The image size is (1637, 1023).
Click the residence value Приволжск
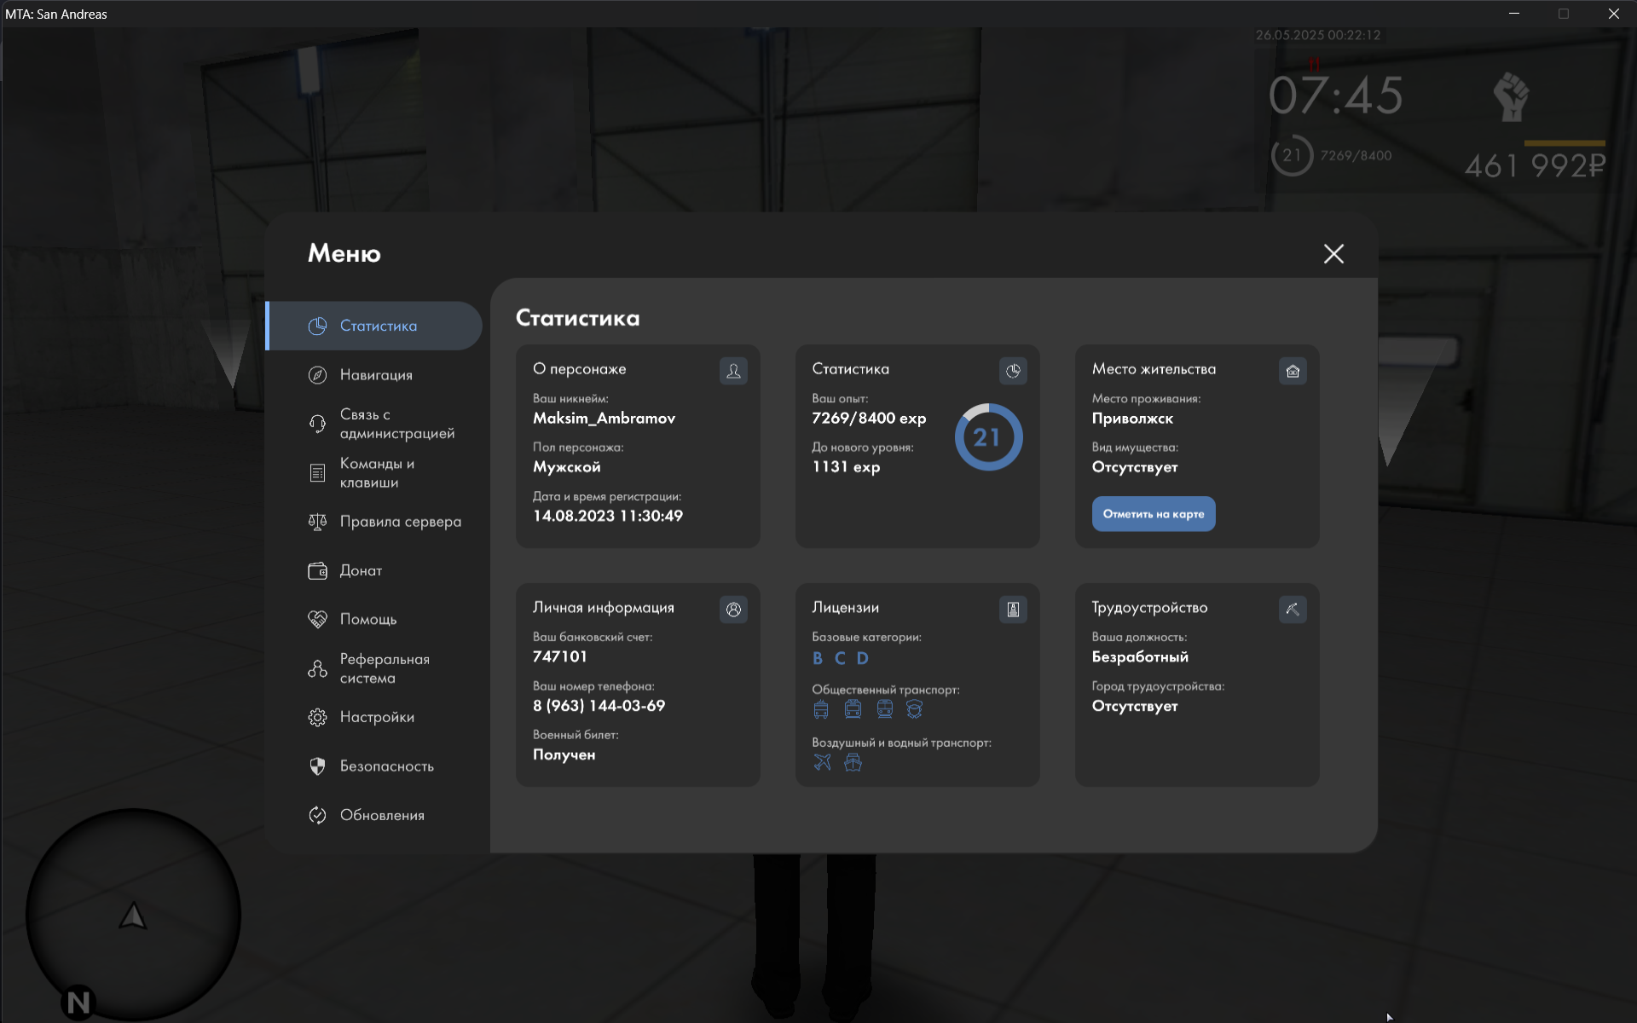pos(1132,419)
